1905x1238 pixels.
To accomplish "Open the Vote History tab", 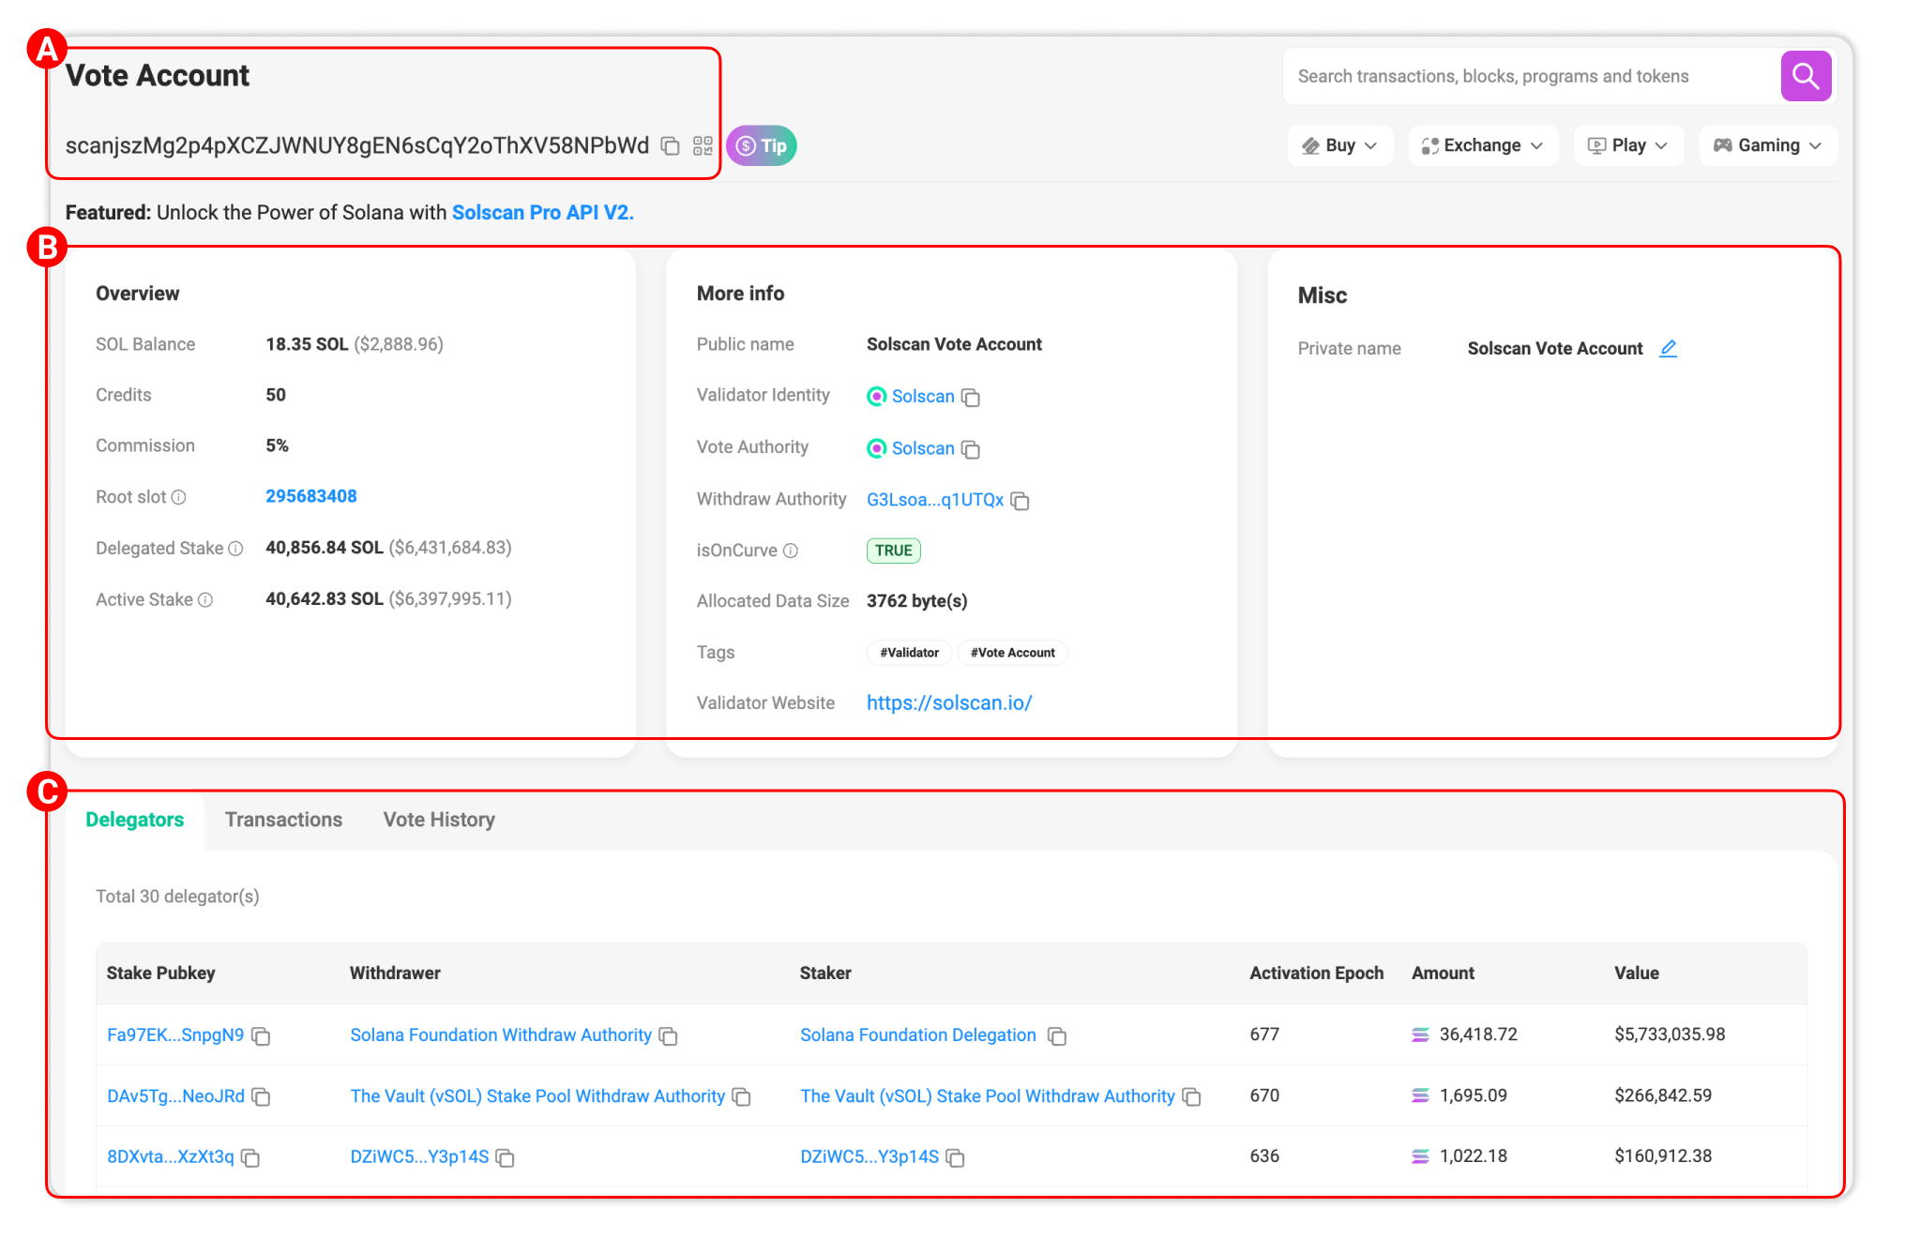I will [x=439, y=820].
